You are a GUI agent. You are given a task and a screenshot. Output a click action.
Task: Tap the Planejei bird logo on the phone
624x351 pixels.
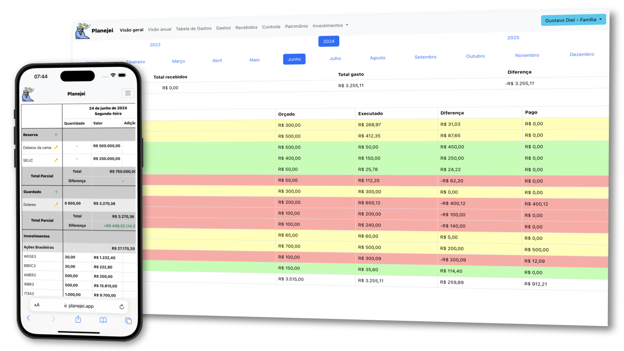tap(28, 94)
